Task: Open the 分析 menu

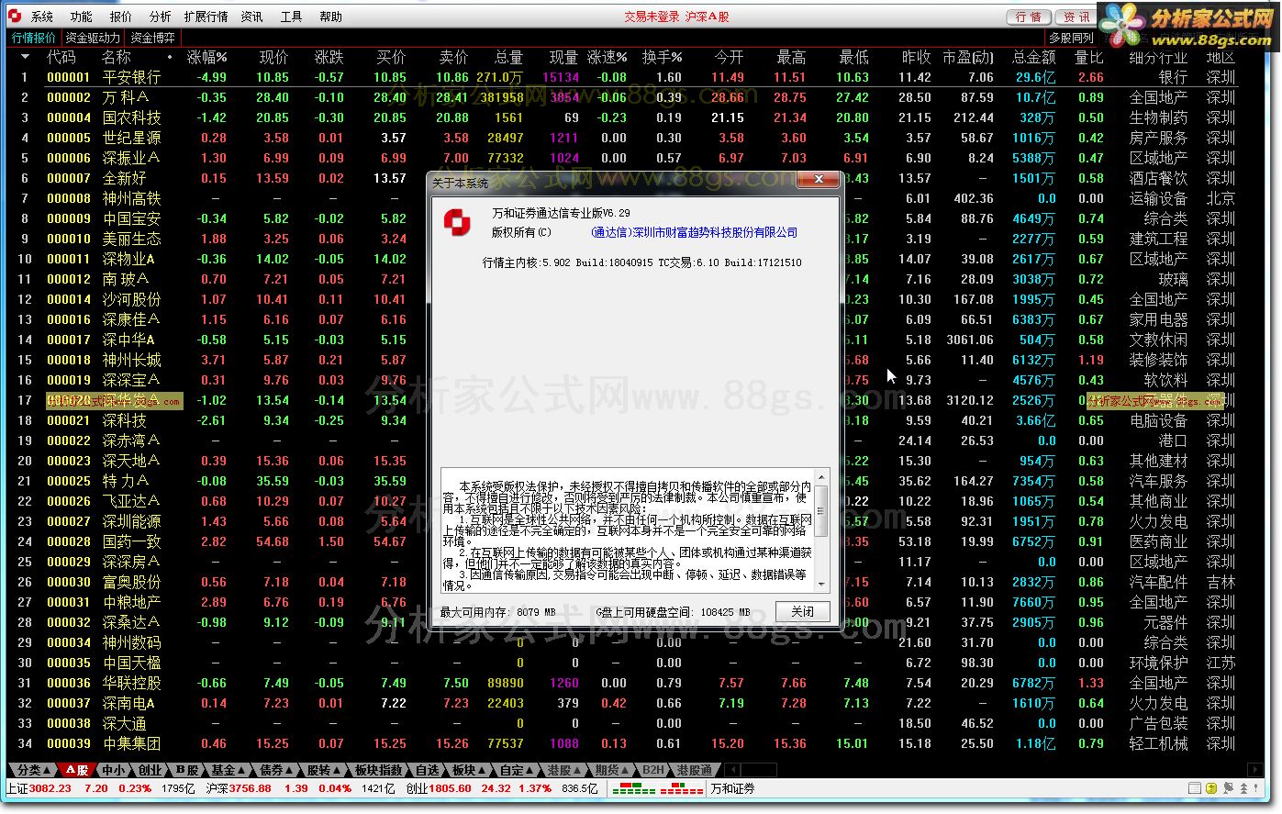Action: (x=160, y=17)
